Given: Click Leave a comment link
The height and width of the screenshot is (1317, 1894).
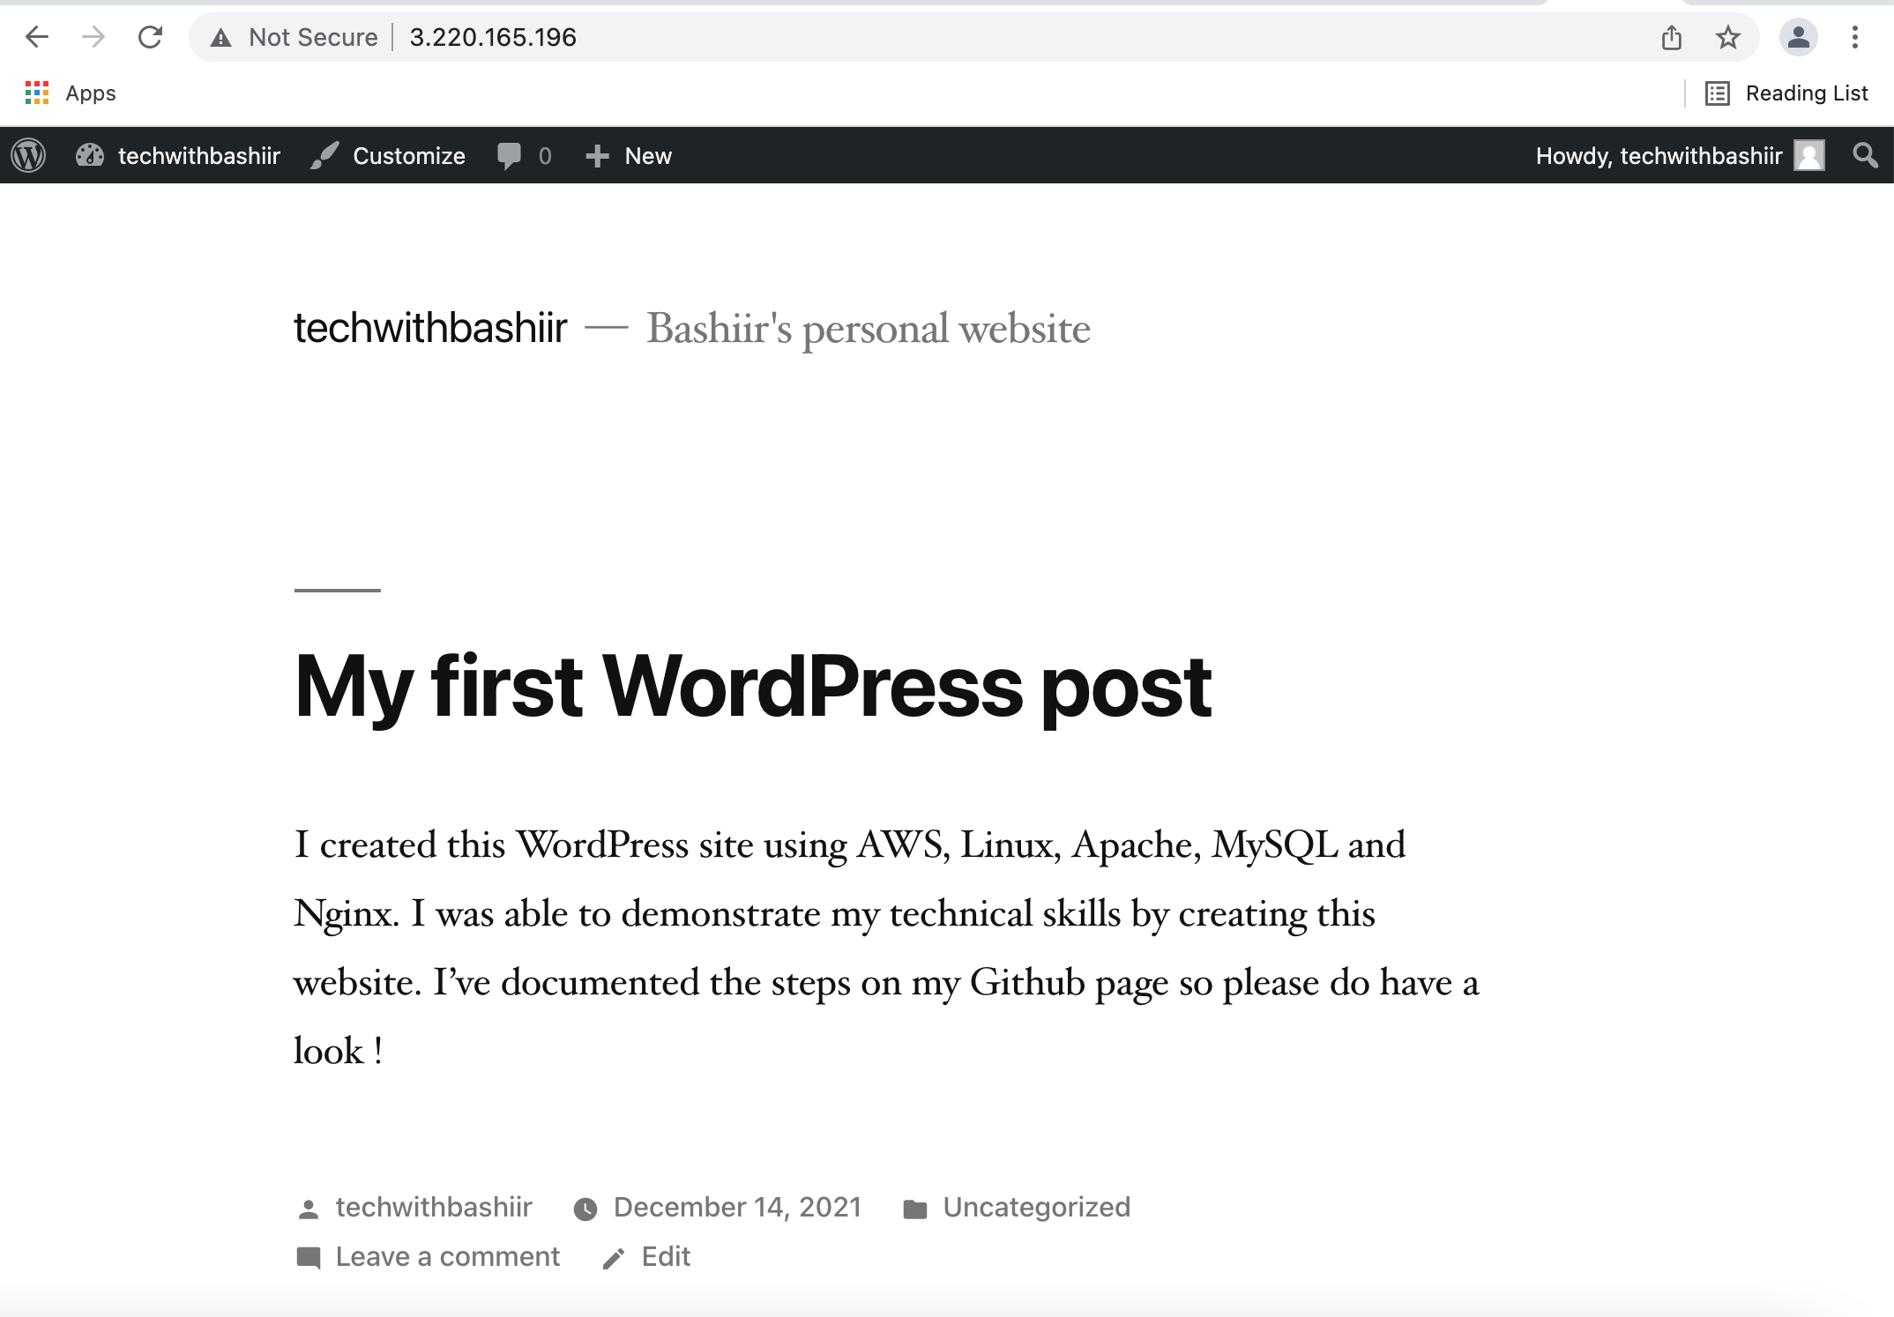Looking at the screenshot, I should 448,1256.
